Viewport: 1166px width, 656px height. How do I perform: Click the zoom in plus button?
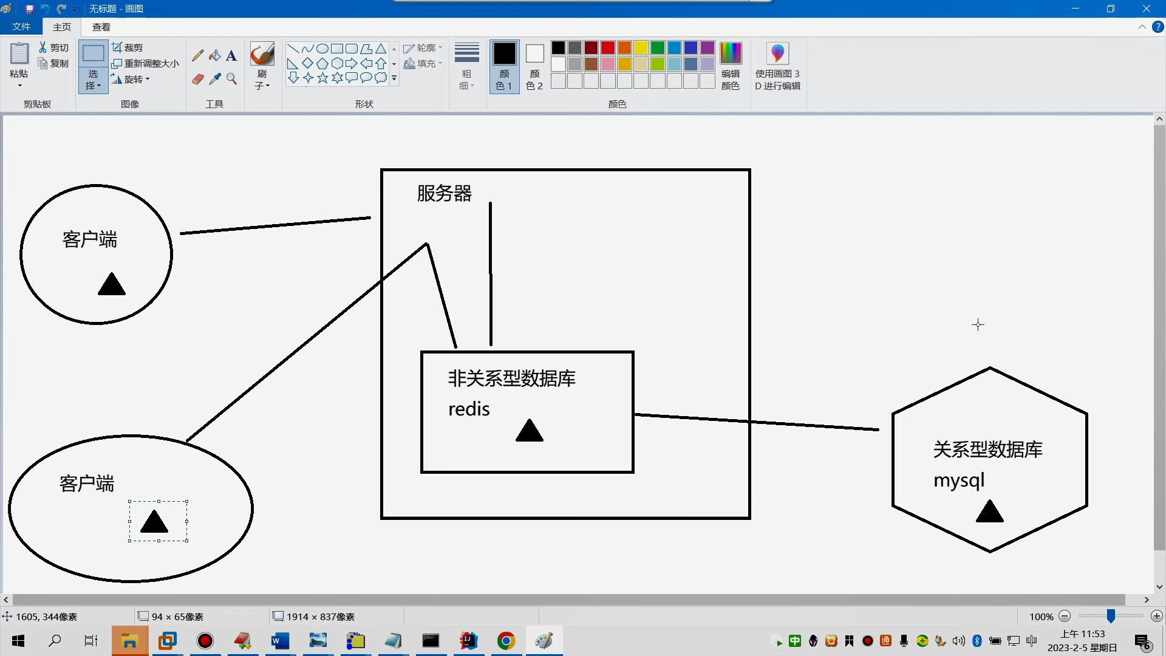(1156, 616)
